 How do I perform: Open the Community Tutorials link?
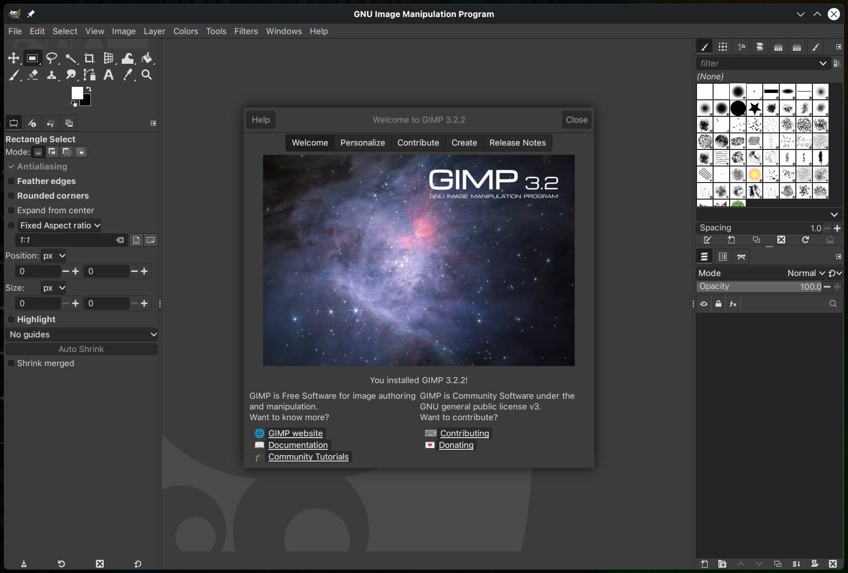(x=308, y=457)
